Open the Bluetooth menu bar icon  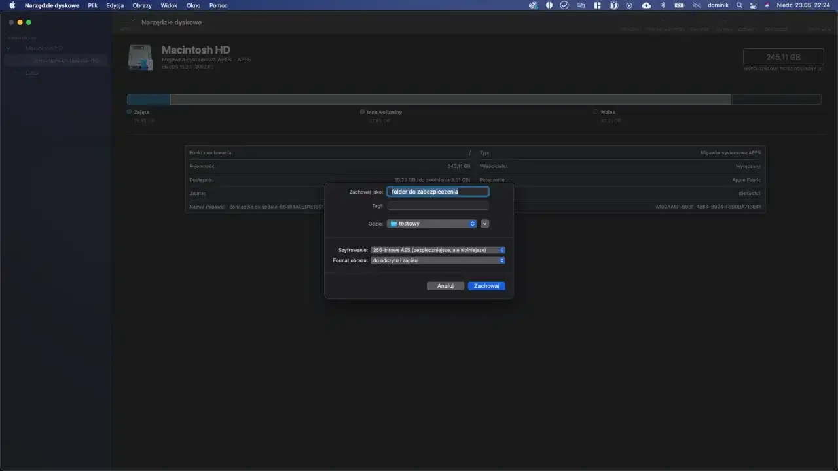pyautogui.click(x=663, y=5)
